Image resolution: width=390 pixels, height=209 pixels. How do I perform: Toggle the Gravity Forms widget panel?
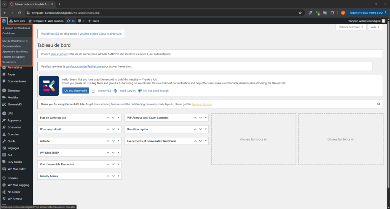pyautogui.click(x=119, y=176)
